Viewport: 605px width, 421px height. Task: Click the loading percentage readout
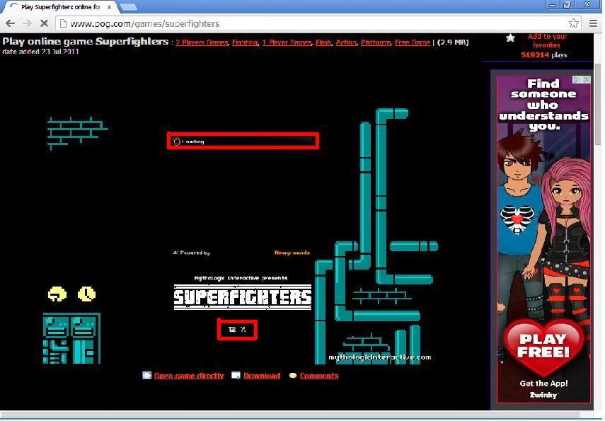[237, 329]
